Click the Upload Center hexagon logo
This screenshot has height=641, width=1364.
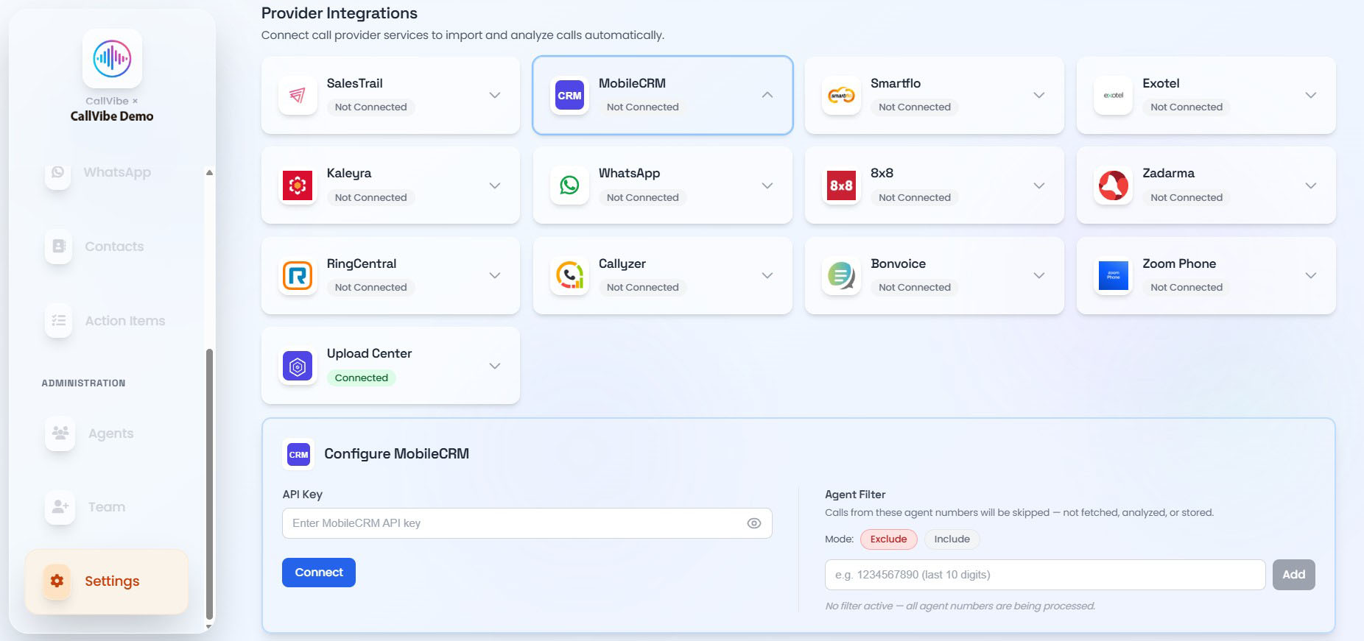298,366
